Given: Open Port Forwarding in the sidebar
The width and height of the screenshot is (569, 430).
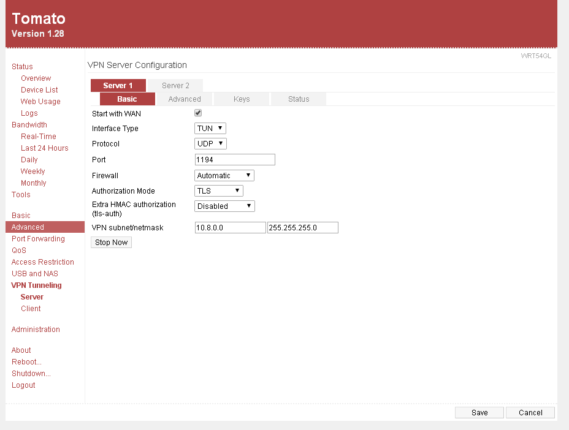Looking at the screenshot, I should point(38,238).
